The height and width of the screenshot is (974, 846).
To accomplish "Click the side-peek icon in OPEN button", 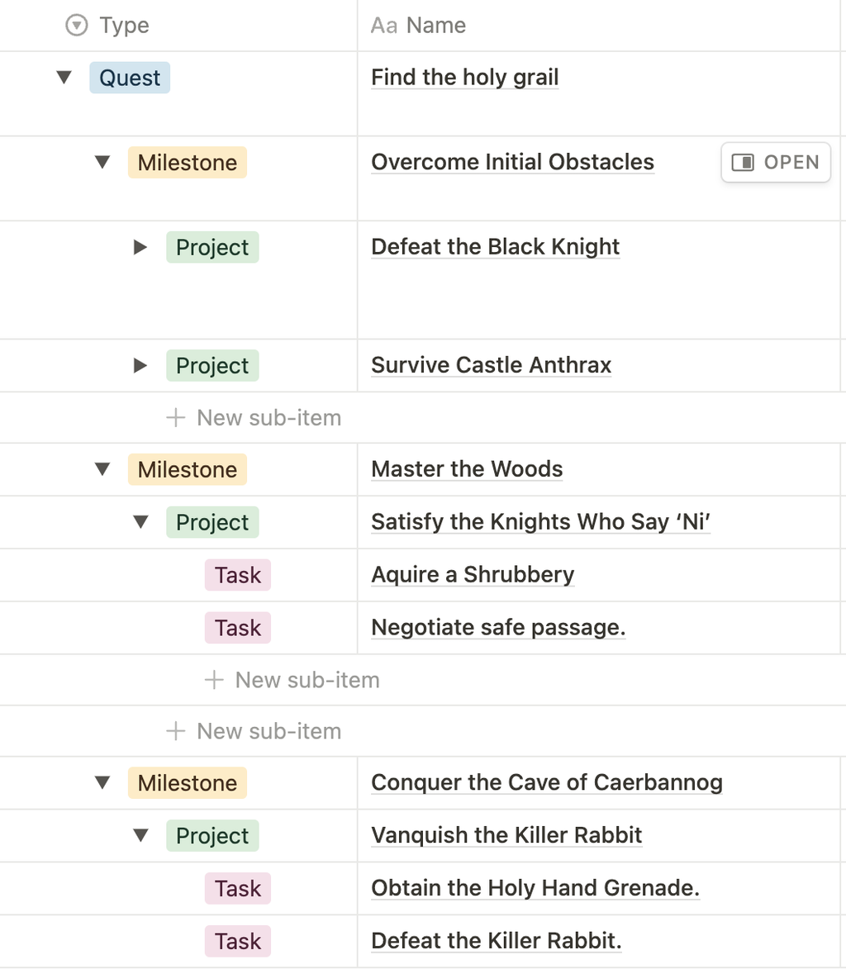I will coord(742,162).
